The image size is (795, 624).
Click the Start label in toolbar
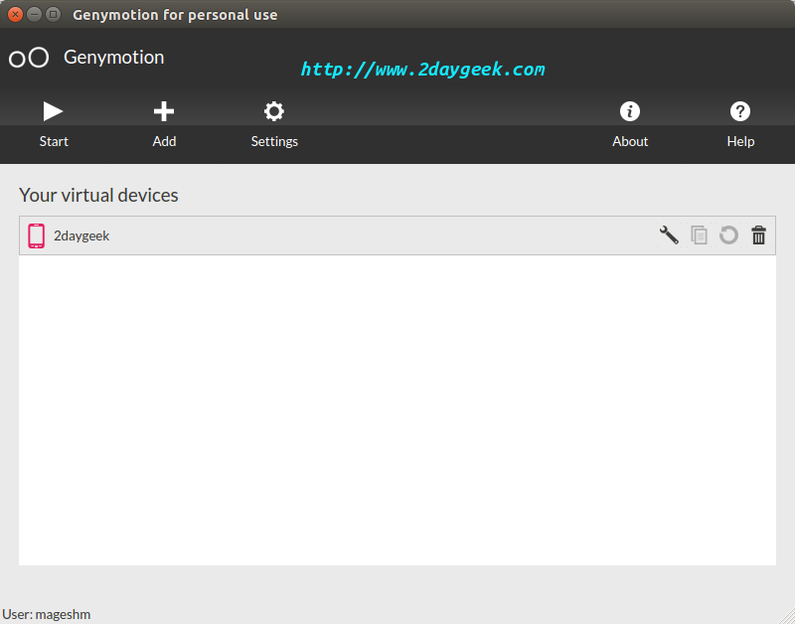tap(54, 141)
